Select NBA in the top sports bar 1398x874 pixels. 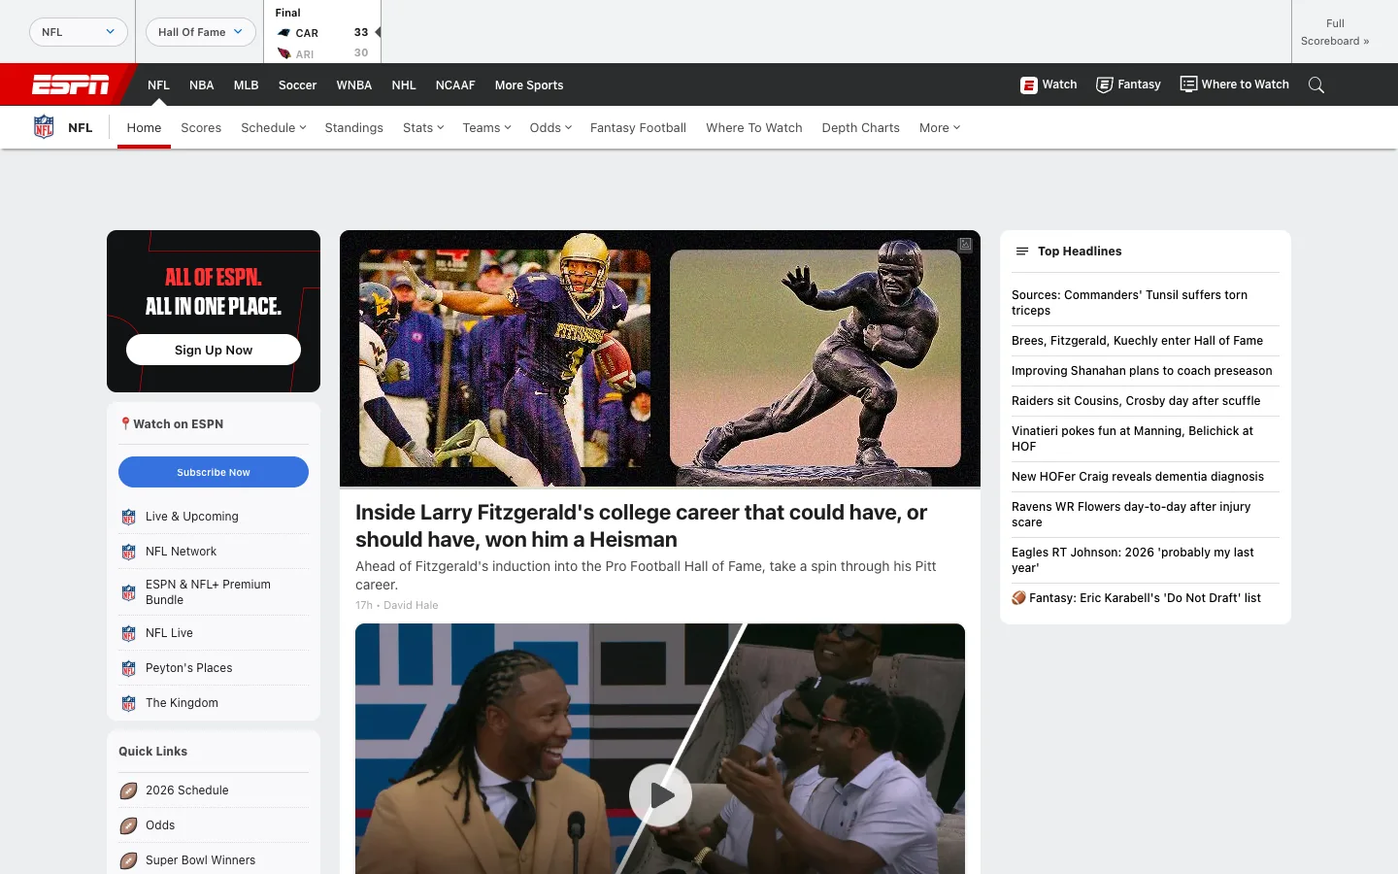coord(202,84)
